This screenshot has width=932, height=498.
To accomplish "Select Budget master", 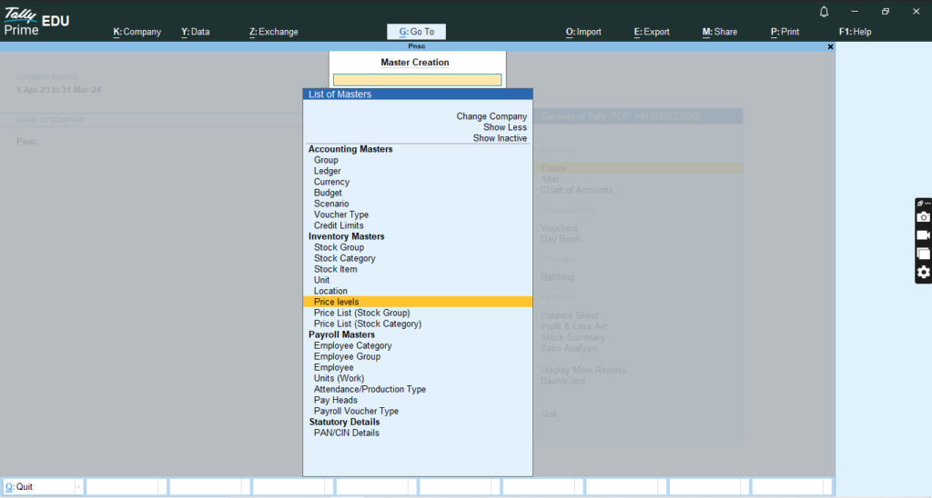I will (328, 193).
